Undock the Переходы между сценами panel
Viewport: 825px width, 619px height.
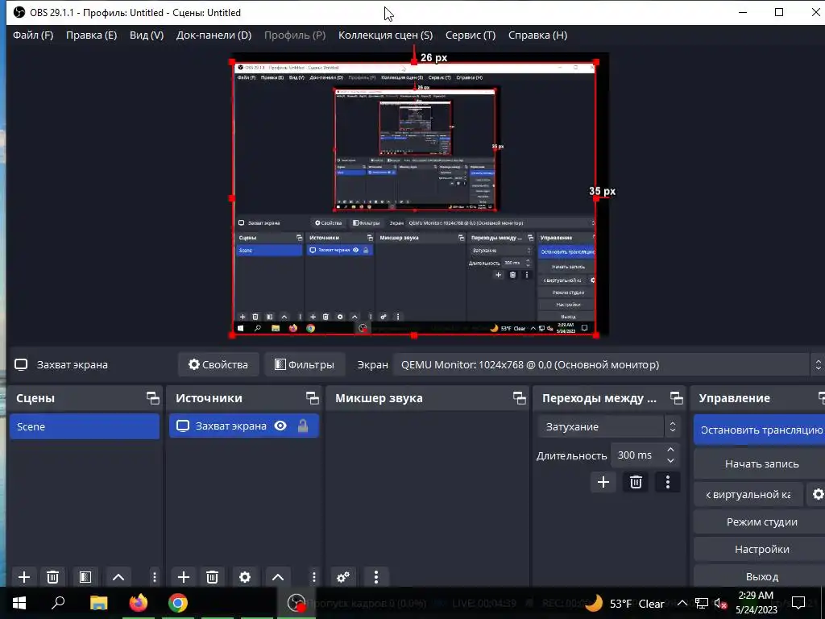(x=677, y=398)
